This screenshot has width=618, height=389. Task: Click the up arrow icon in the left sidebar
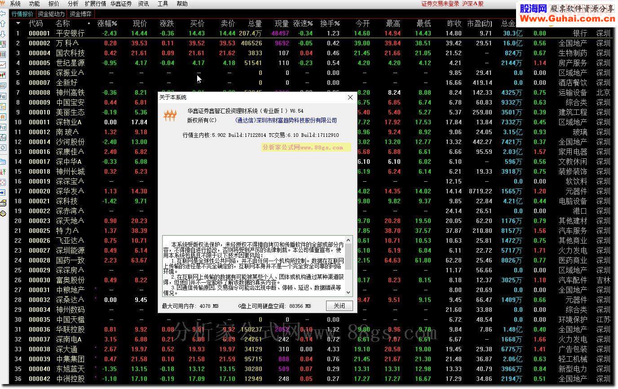click(x=3, y=24)
